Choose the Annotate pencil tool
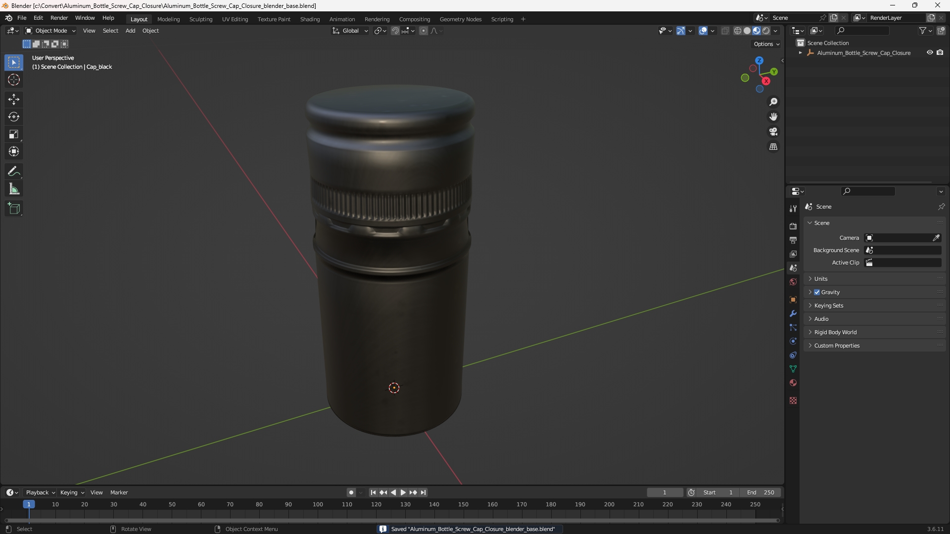The image size is (950, 534). coord(14,172)
